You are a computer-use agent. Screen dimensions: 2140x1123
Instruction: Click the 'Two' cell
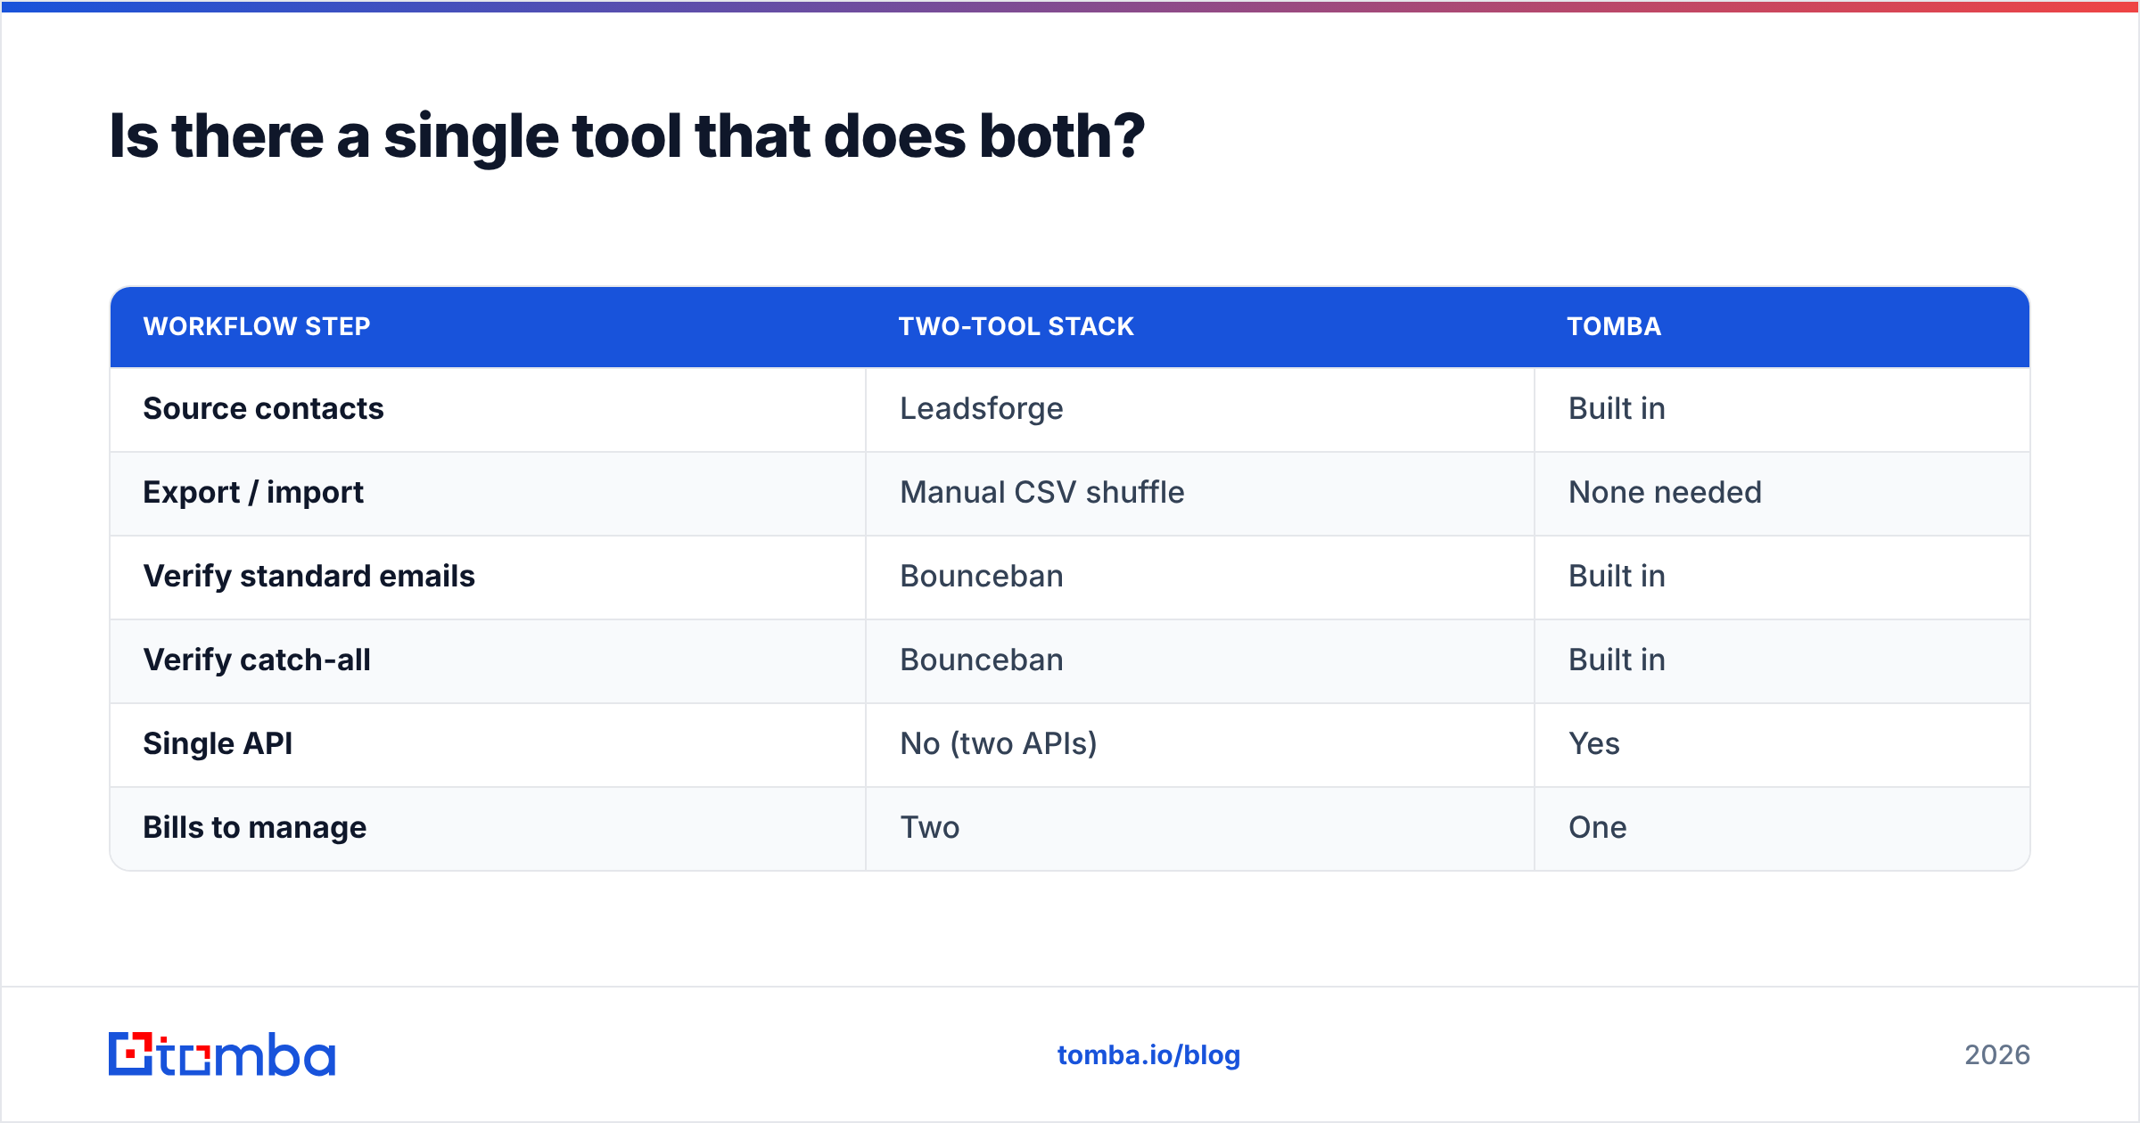[x=930, y=827]
